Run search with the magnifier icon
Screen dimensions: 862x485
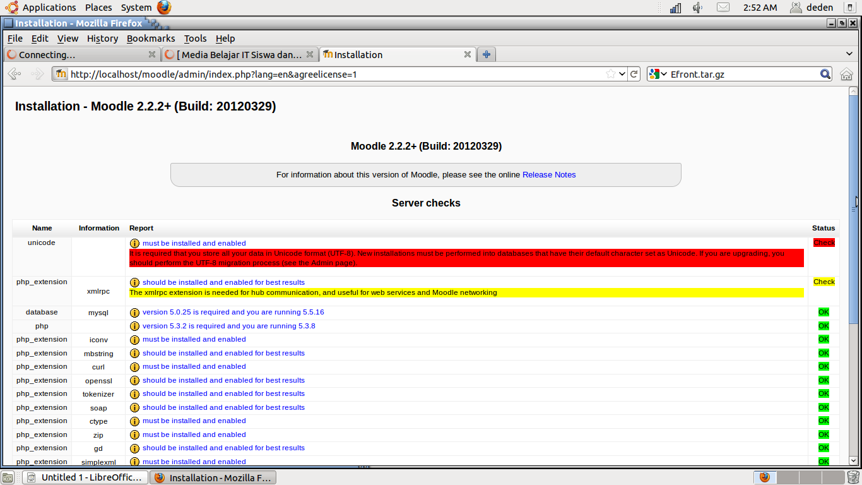tap(825, 74)
